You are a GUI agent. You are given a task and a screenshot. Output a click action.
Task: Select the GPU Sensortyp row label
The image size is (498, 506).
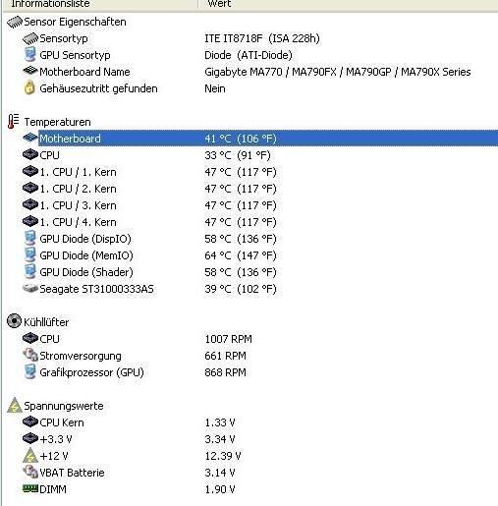coord(75,55)
